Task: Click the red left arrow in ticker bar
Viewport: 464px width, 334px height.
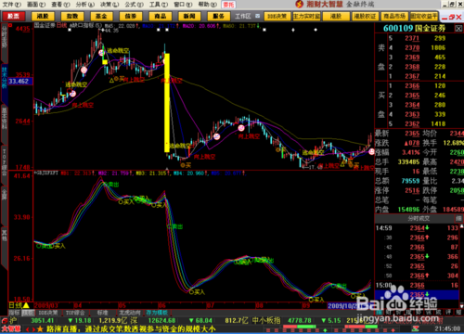Action: coord(27,329)
